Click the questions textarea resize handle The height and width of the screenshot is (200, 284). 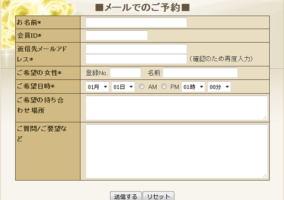coord(265,176)
